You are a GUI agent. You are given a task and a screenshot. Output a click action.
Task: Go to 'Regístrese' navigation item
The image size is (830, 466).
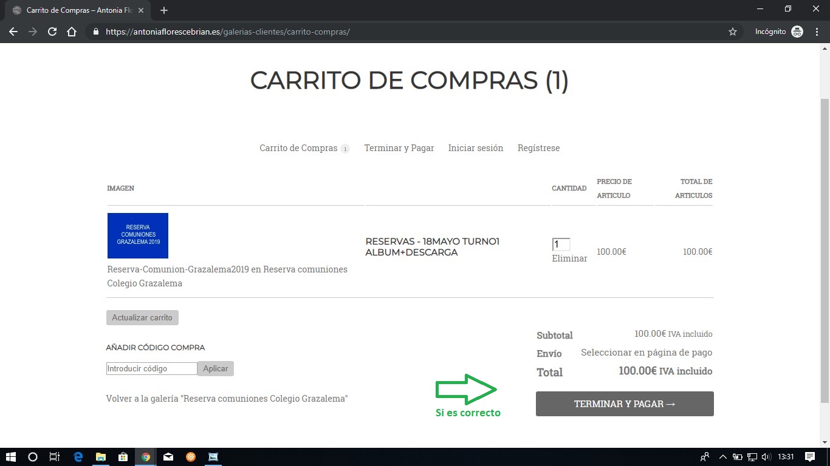click(x=538, y=148)
